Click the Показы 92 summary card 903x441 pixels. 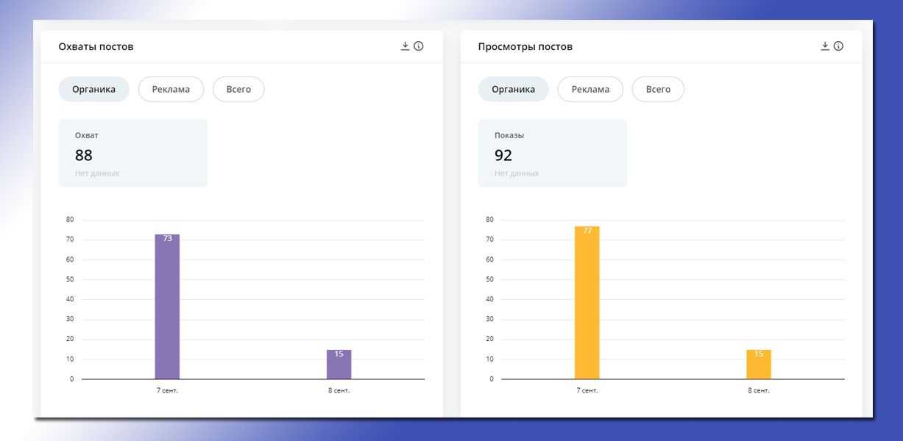click(552, 153)
